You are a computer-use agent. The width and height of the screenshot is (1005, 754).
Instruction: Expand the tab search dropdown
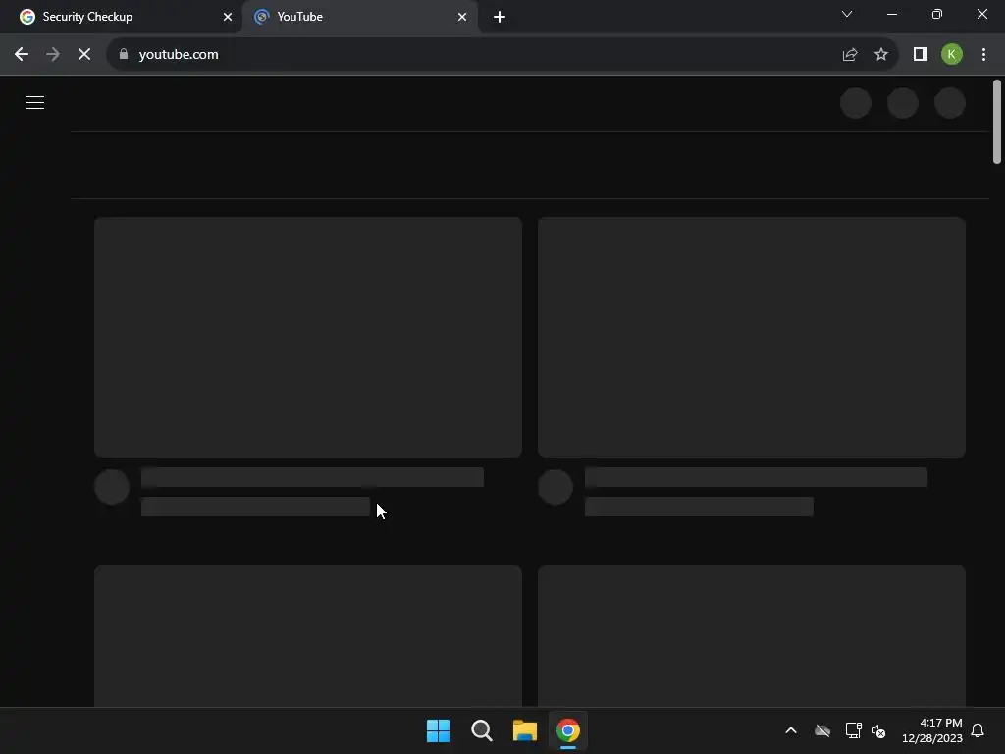tap(847, 14)
